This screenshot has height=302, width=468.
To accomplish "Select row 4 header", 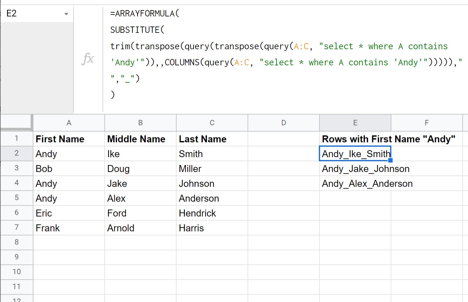I will 16,183.
